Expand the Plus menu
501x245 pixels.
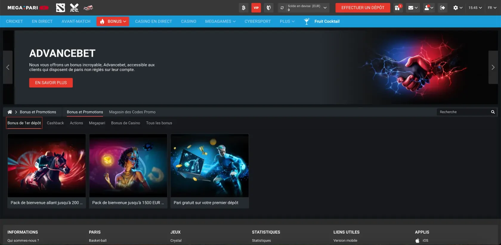pos(287,21)
